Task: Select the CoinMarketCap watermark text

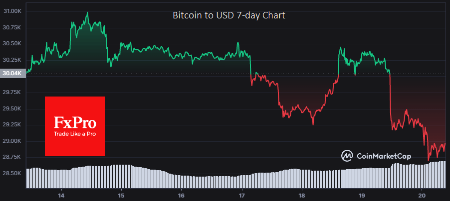Action: click(x=384, y=156)
